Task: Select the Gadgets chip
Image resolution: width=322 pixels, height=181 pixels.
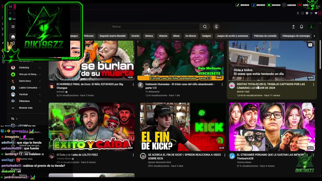Action: pyautogui.click(x=207, y=36)
